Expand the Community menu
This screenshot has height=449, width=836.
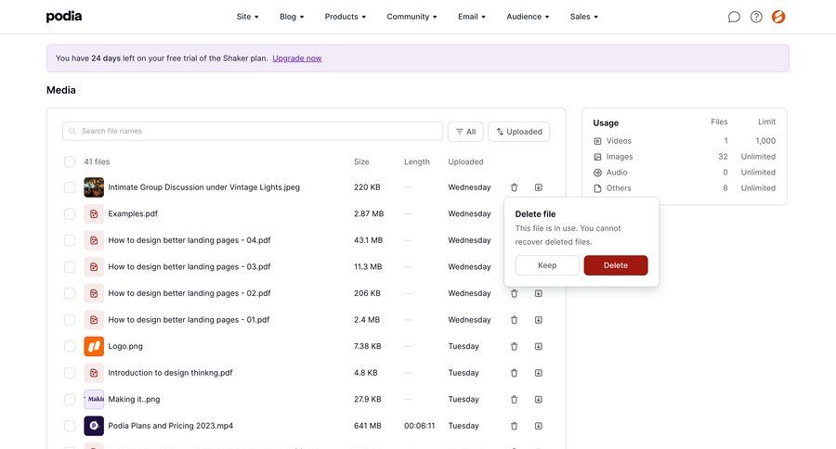411,17
